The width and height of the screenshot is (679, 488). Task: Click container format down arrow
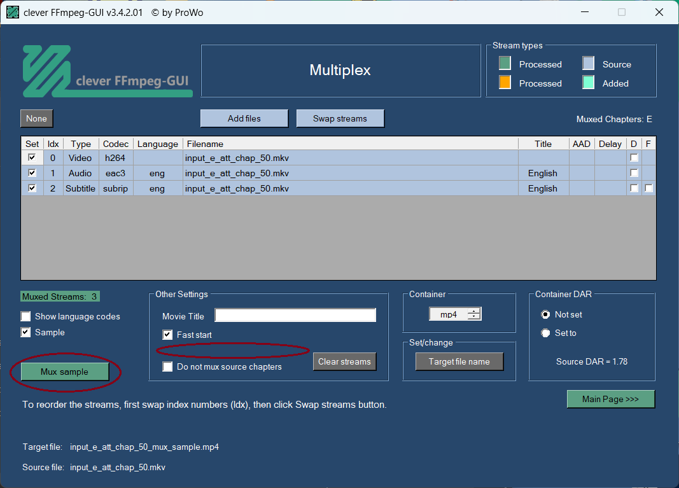point(474,317)
